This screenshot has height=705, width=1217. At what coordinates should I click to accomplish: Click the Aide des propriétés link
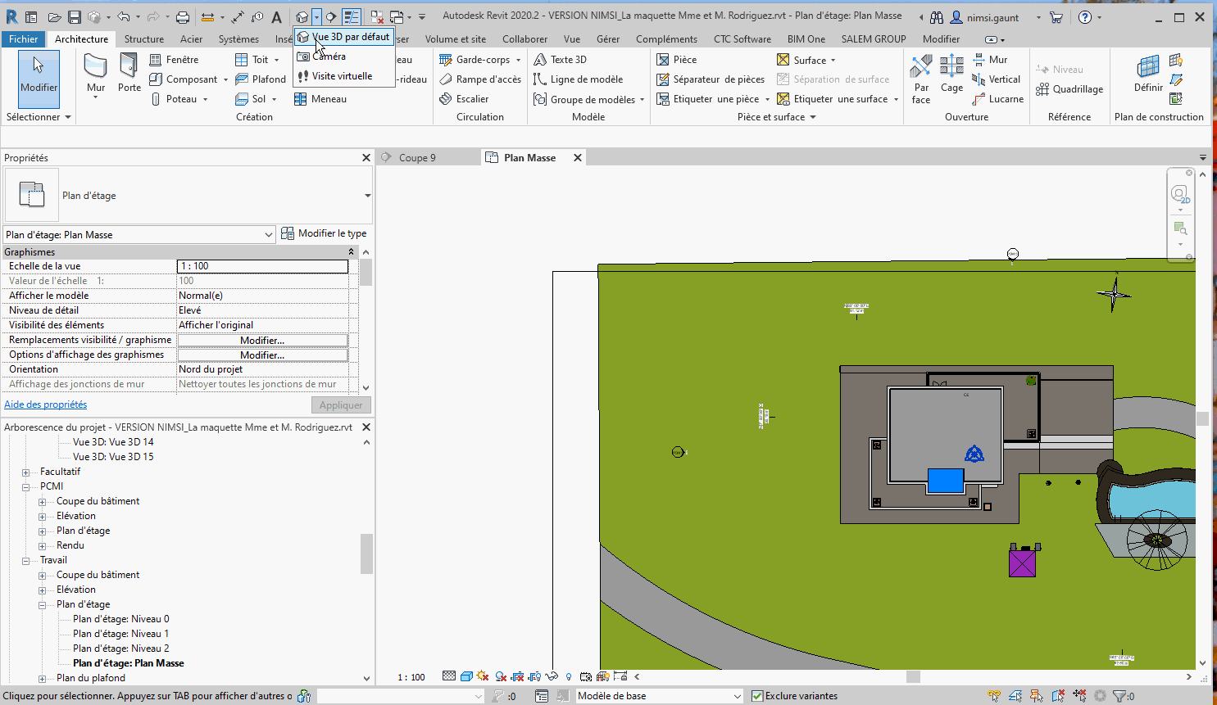point(45,404)
